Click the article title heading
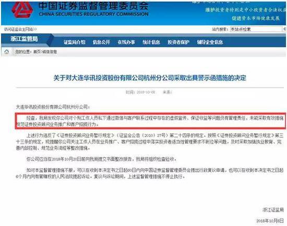287x226 pixels. tap(150, 78)
